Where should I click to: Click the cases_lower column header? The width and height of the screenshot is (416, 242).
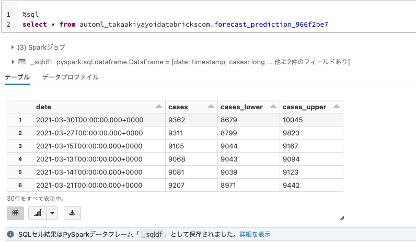(x=249, y=107)
